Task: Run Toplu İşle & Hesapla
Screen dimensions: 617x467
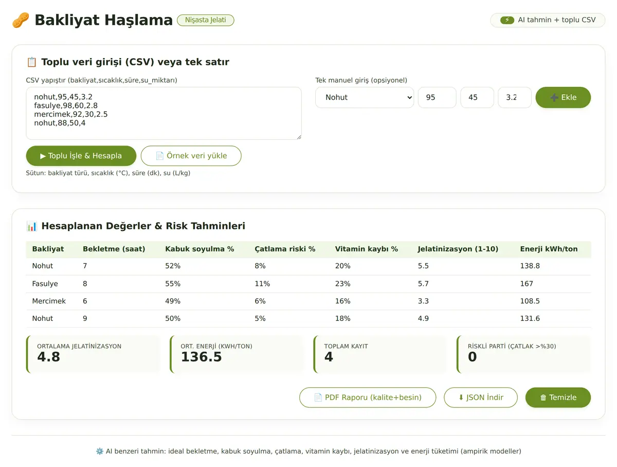Action: [81, 156]
